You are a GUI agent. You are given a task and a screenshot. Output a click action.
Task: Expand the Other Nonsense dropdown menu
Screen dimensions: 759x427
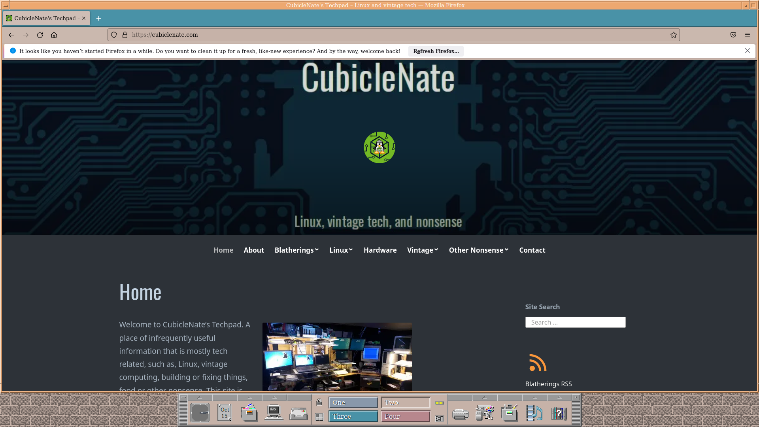point(478,250)
